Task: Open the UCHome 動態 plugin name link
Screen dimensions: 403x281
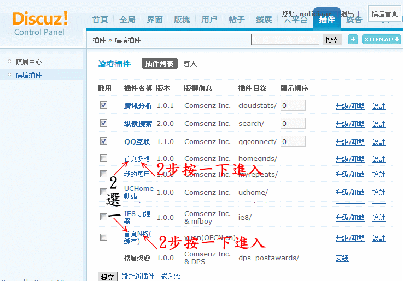Action: point(138,192)
